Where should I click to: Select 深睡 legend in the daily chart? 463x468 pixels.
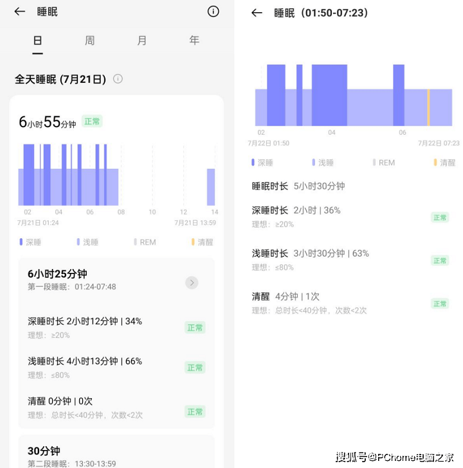(30, 242)
